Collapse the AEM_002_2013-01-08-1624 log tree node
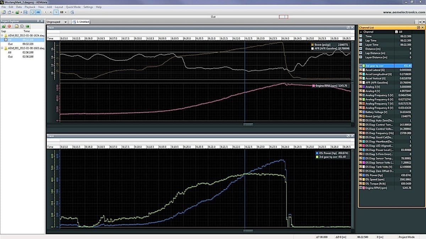426x239 pixels. click(2, 36)
